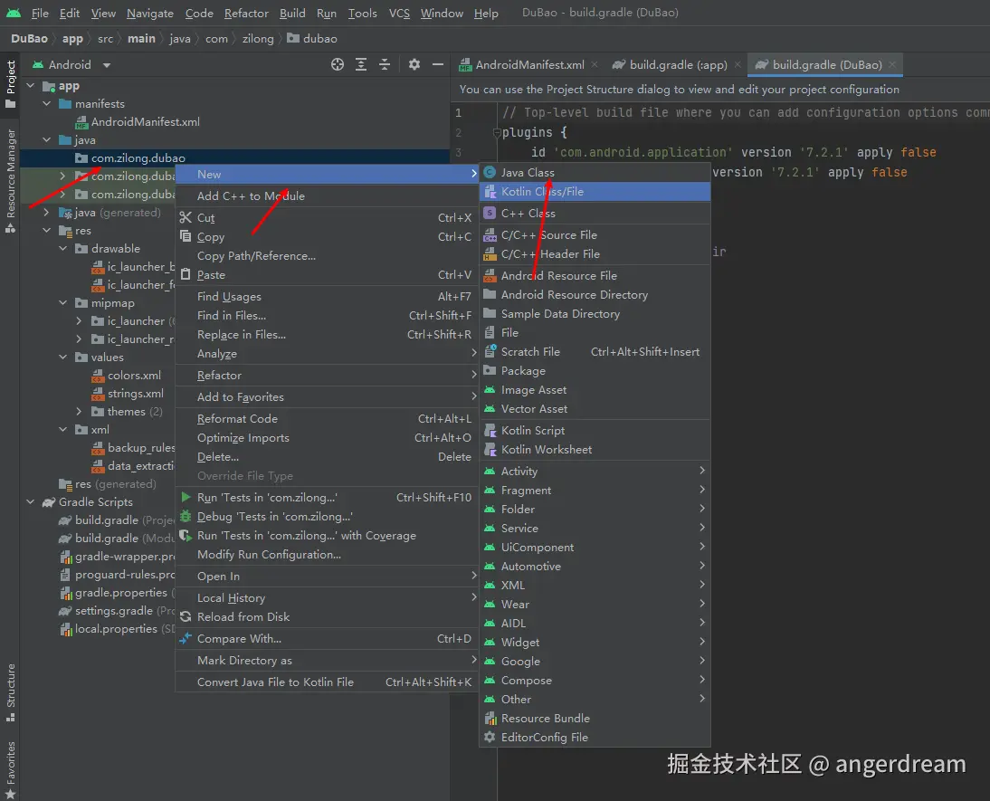990x801 pixels.
Task: Click the DuBao breadcrumb
Action: pos(29,39)
